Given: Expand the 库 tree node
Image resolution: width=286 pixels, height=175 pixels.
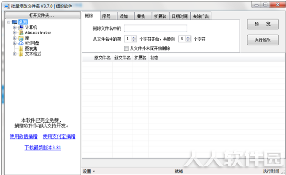Looking at the screenshot, I should pos(15,38).
